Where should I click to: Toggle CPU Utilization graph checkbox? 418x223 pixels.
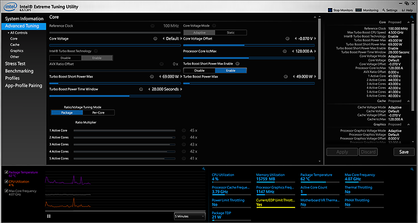(x=6, y=181)
